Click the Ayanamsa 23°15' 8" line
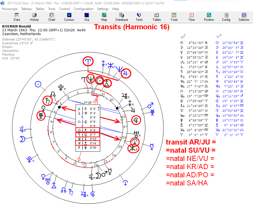The image size is (253, 215). 18,43
